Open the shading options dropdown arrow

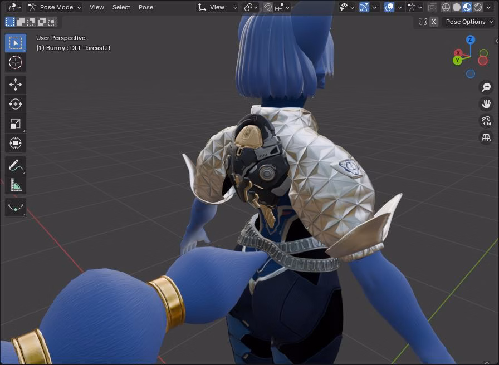point(488,7)
